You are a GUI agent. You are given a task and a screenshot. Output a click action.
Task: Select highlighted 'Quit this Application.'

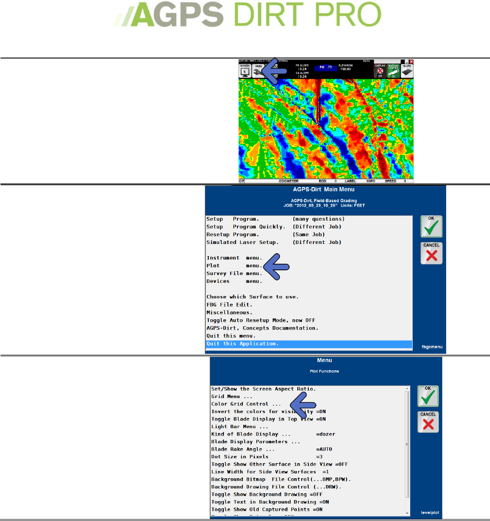coord(309,344)
